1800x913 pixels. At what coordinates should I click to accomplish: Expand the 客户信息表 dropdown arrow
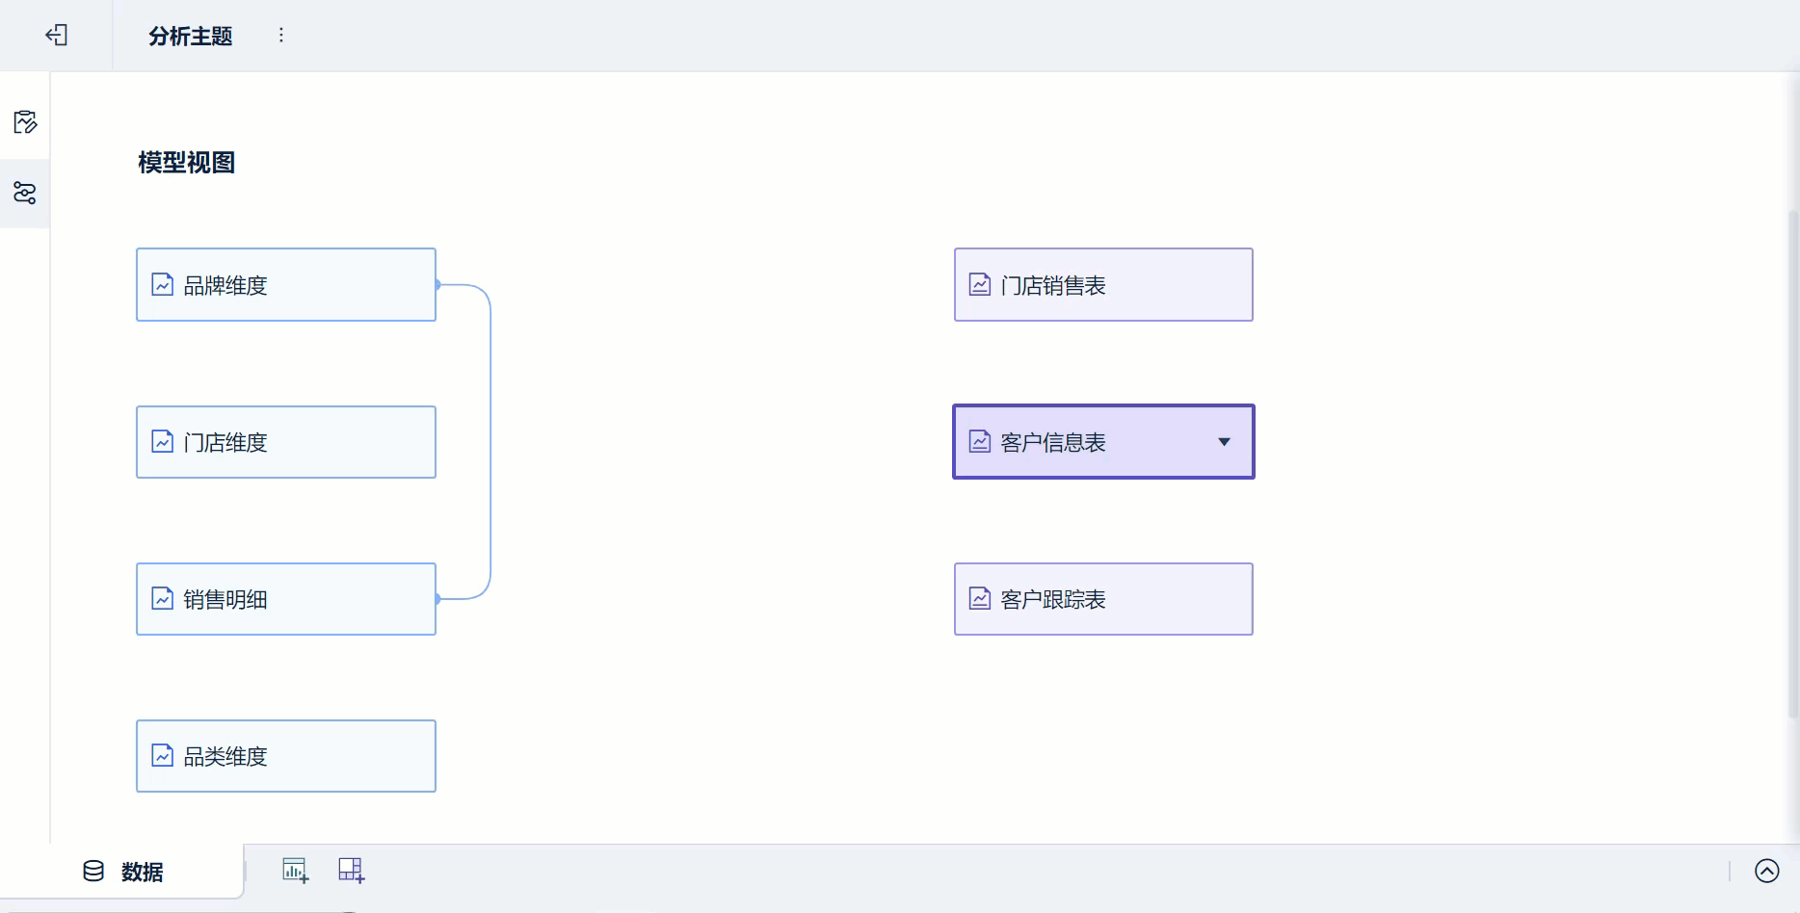coord(1224,442)
